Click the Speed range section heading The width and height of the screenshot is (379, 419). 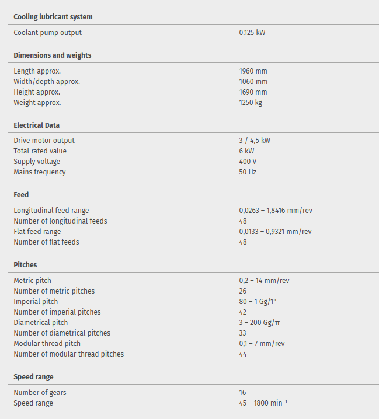point(34,377)
